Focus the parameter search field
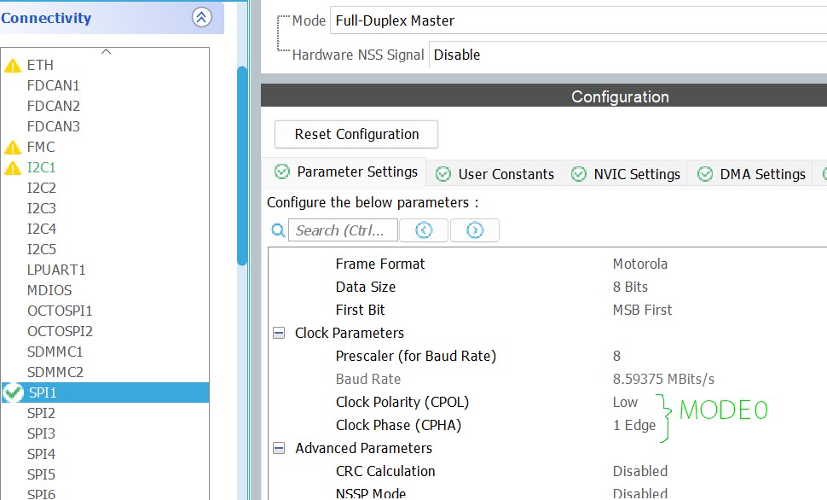Image resolution: width=827 pixels, height=500 pixels. tap(343, 230)
